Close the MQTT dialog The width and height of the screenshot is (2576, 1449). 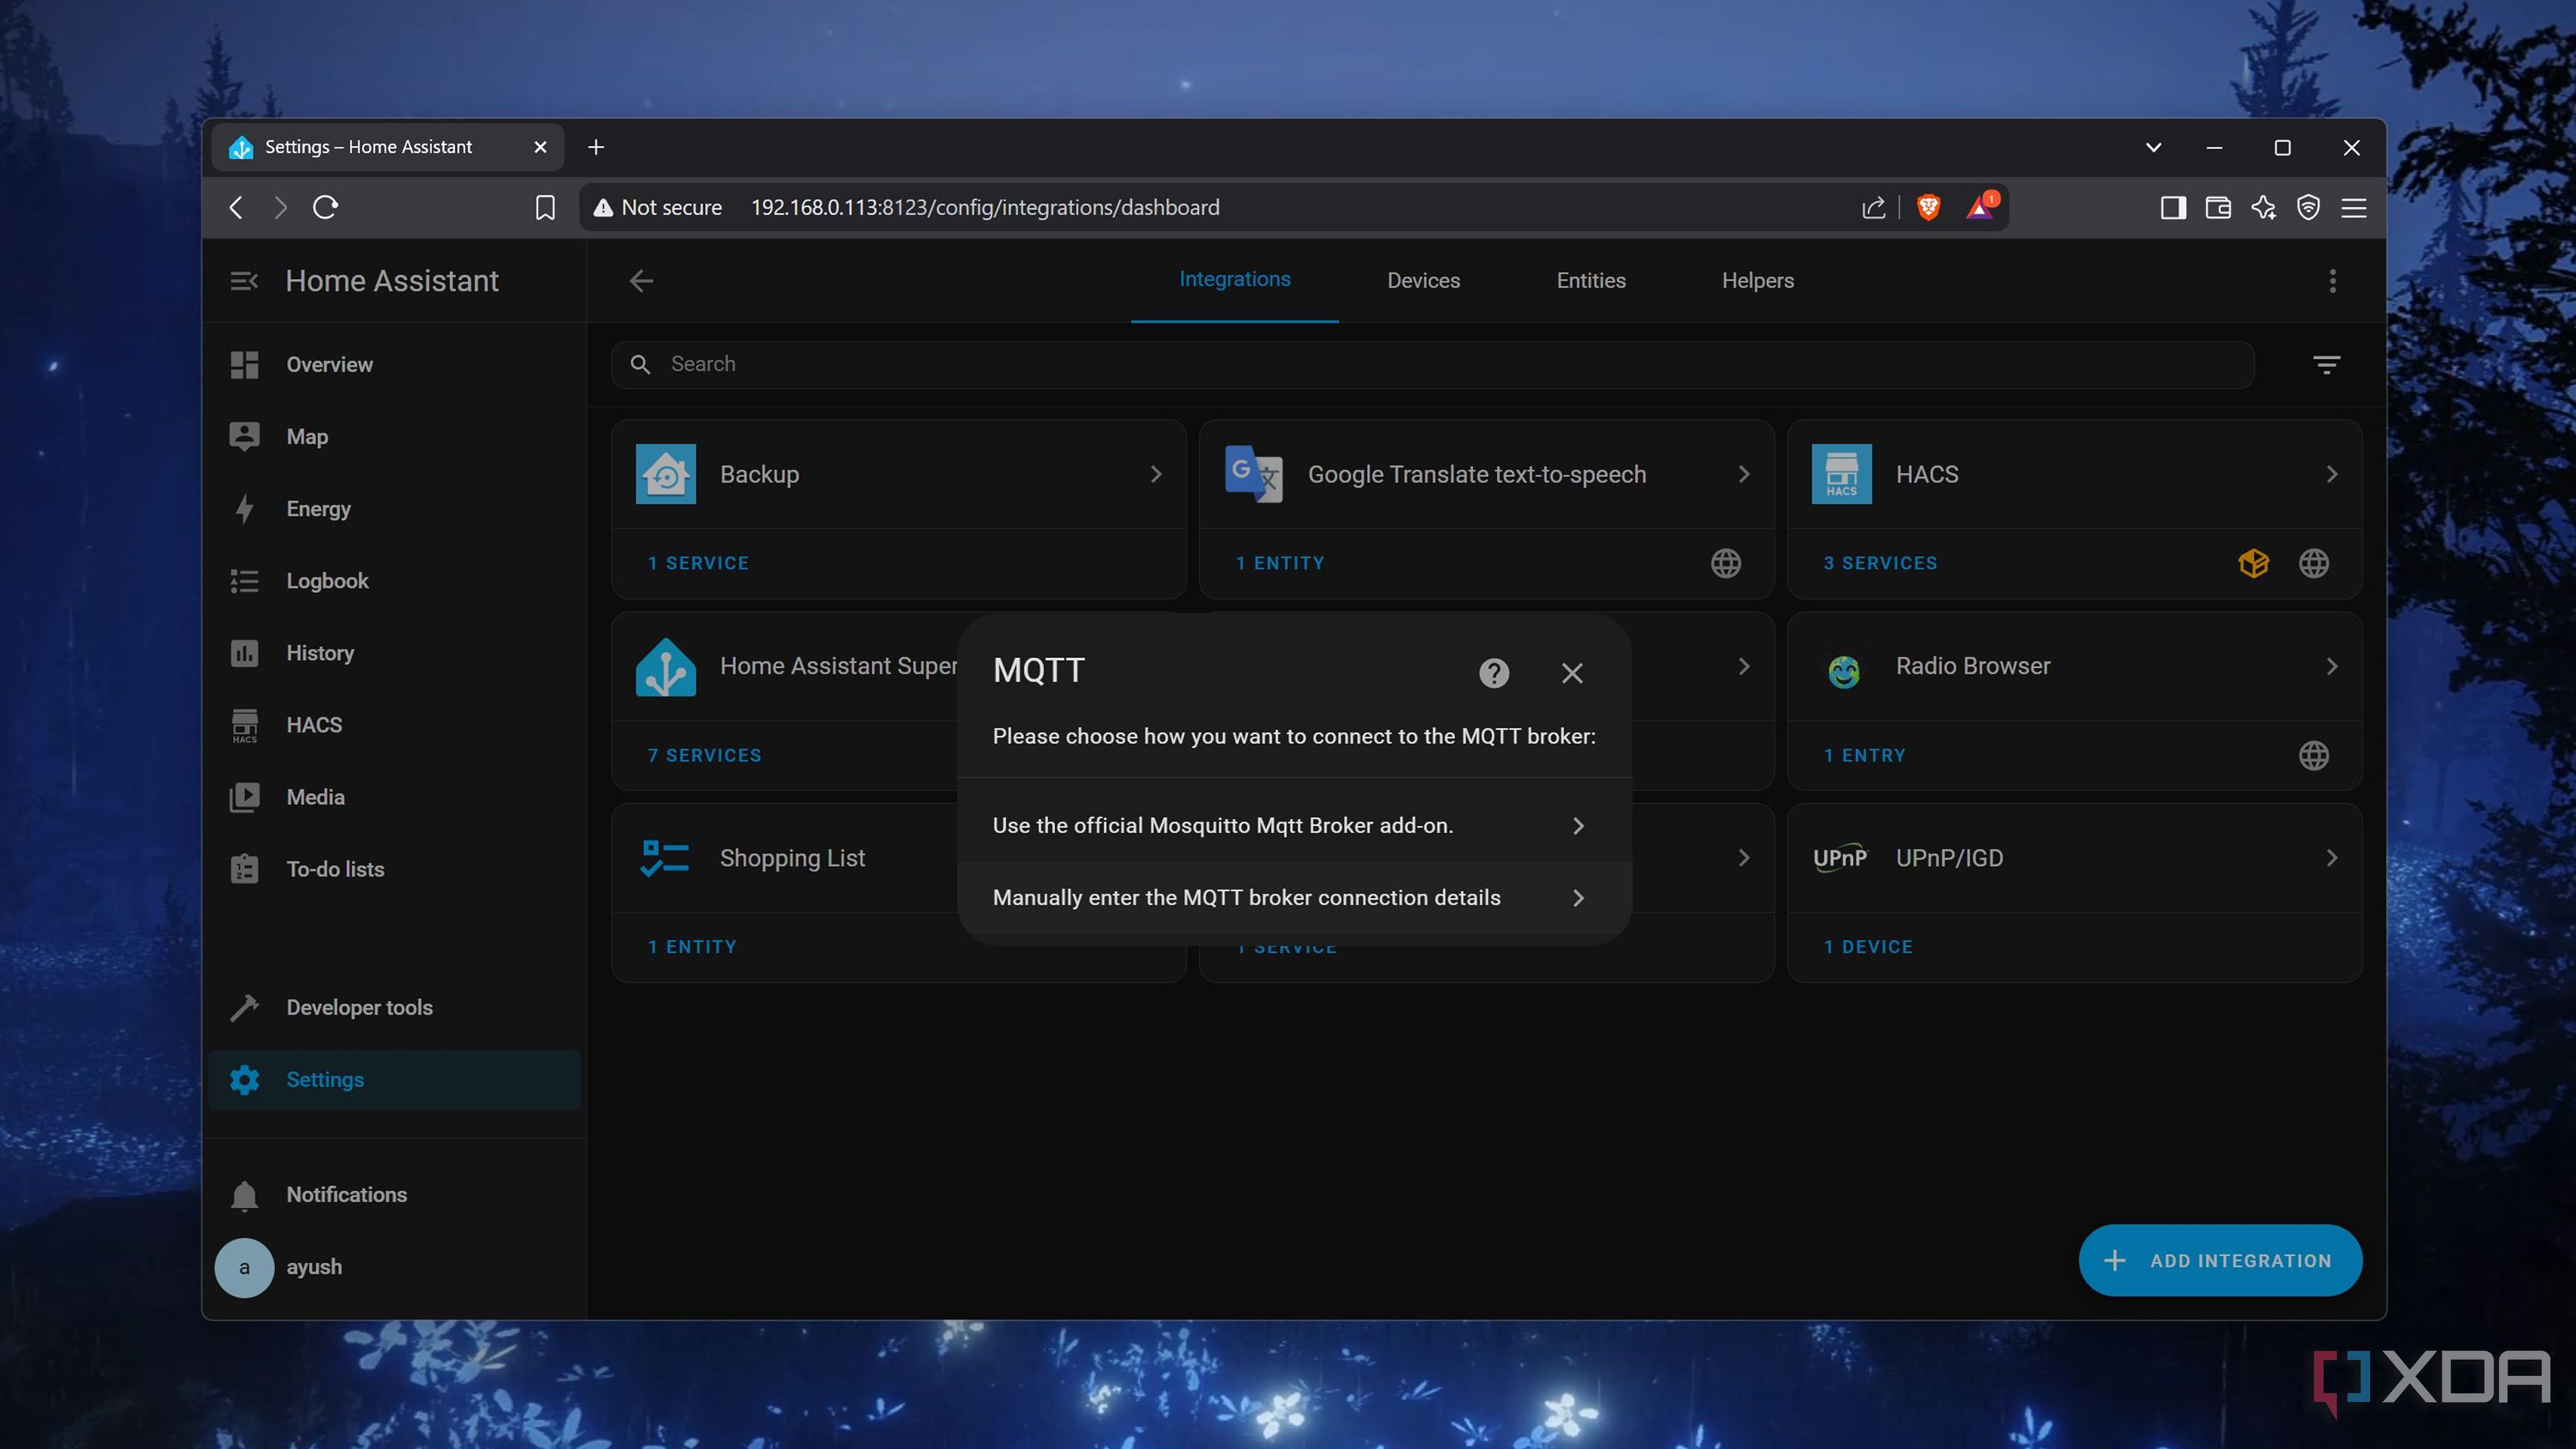[x=1572, y=673]
